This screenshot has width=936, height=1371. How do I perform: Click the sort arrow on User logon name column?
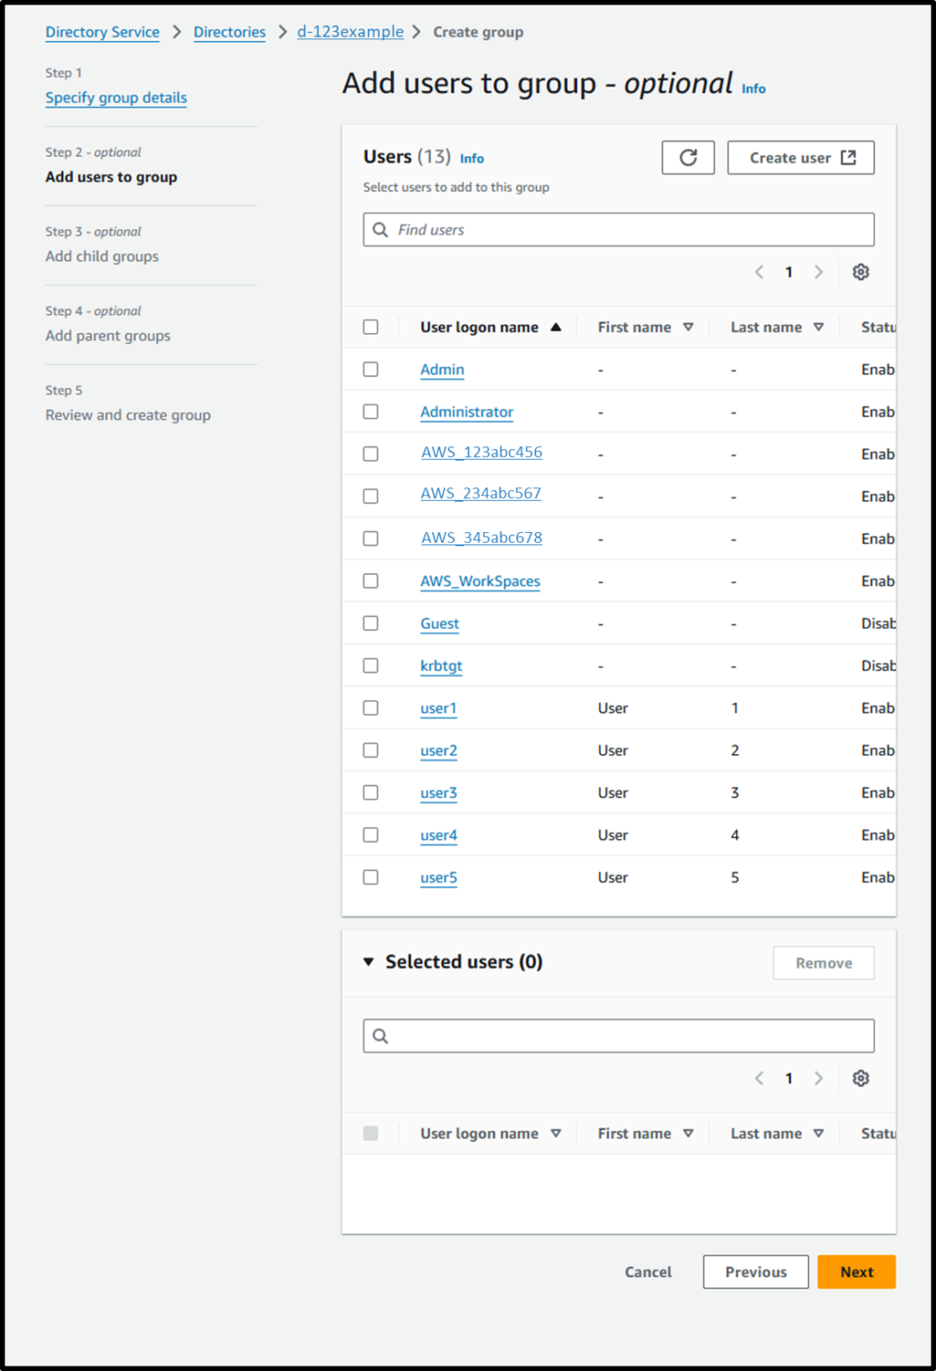coord(555,327)
